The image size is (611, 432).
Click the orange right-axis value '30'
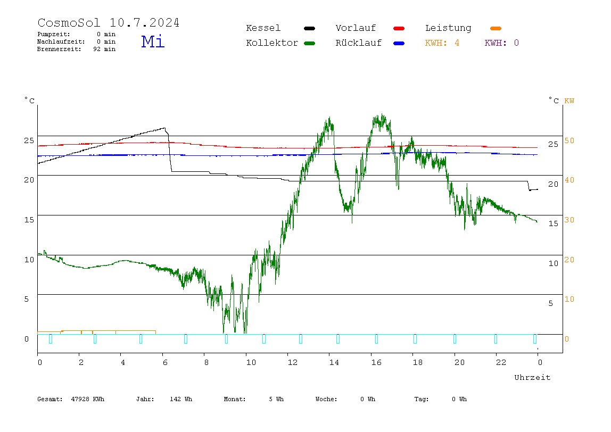click(569, 220)
